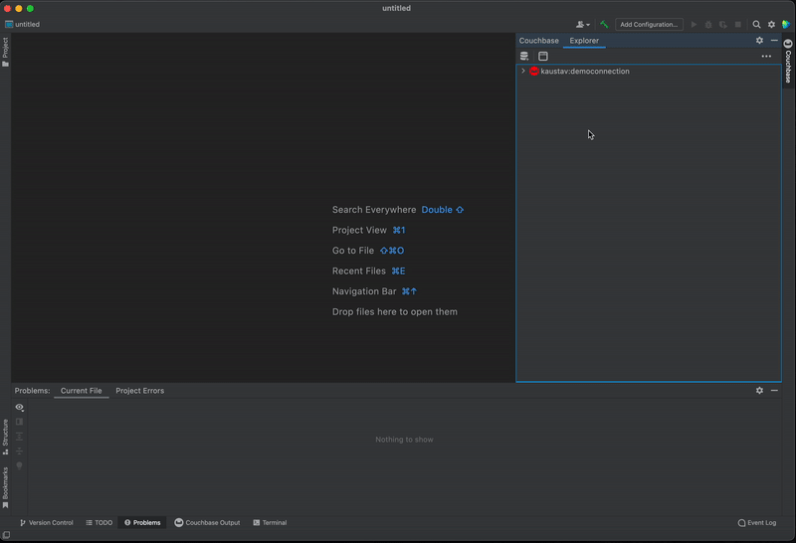Viewport: 796px width, 543px height.
Task: Hide the Problems tool window
Action: coord(774,390)
